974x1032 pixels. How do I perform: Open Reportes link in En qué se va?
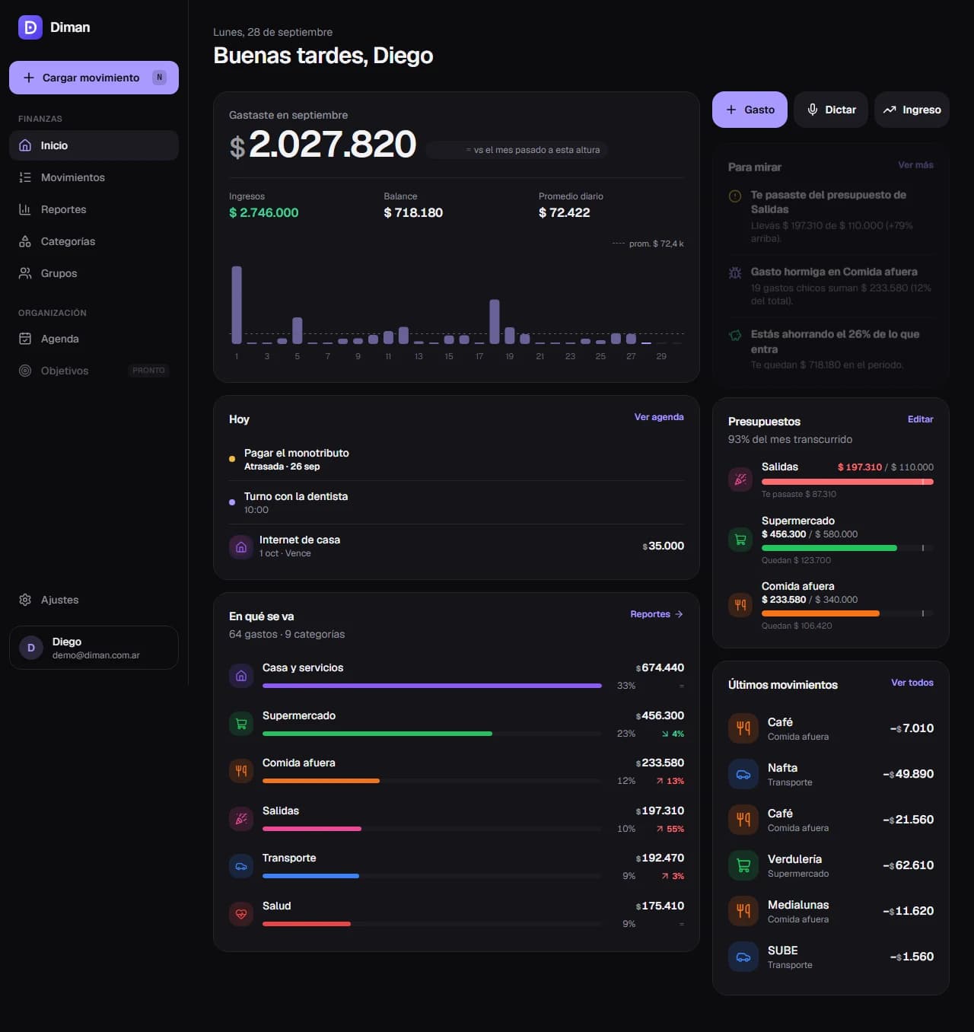(657, 614)
